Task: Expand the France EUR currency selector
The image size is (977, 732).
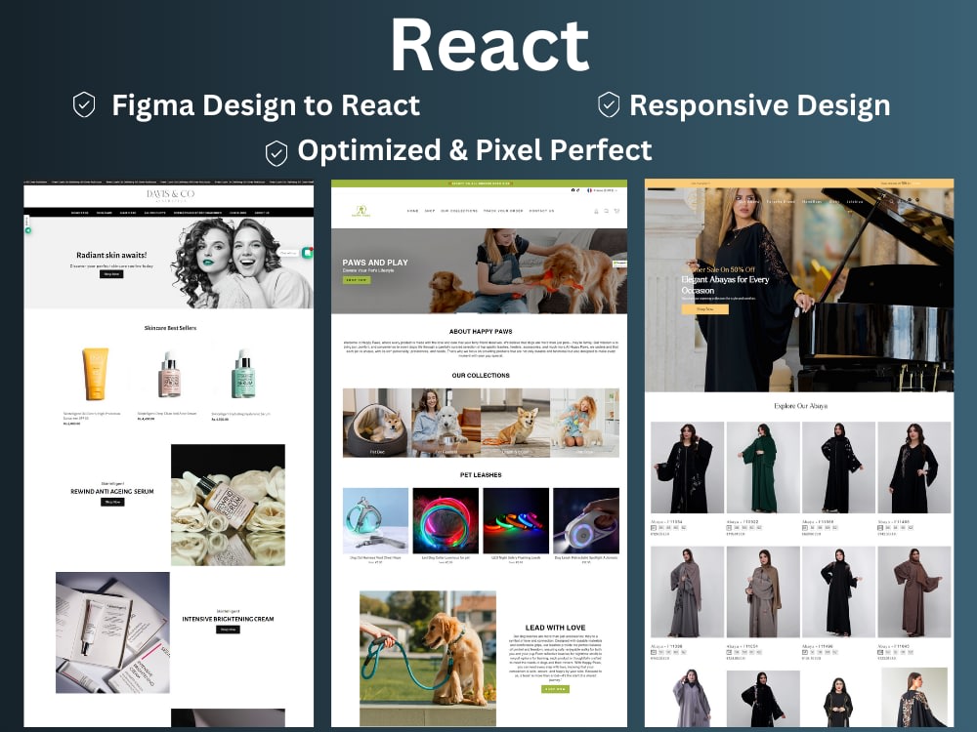Action: click(602, 190)
